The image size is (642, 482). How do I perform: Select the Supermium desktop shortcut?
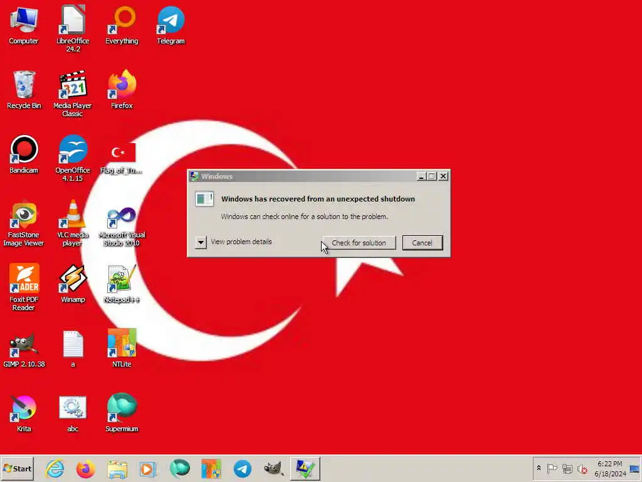coord(122,413)
